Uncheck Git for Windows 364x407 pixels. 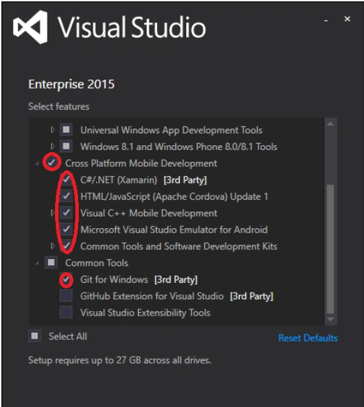(x=66, y=279)
